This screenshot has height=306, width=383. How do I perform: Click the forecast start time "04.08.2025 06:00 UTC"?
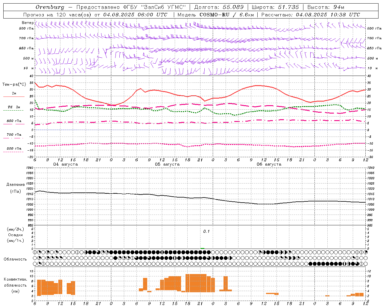coord(135,15)
